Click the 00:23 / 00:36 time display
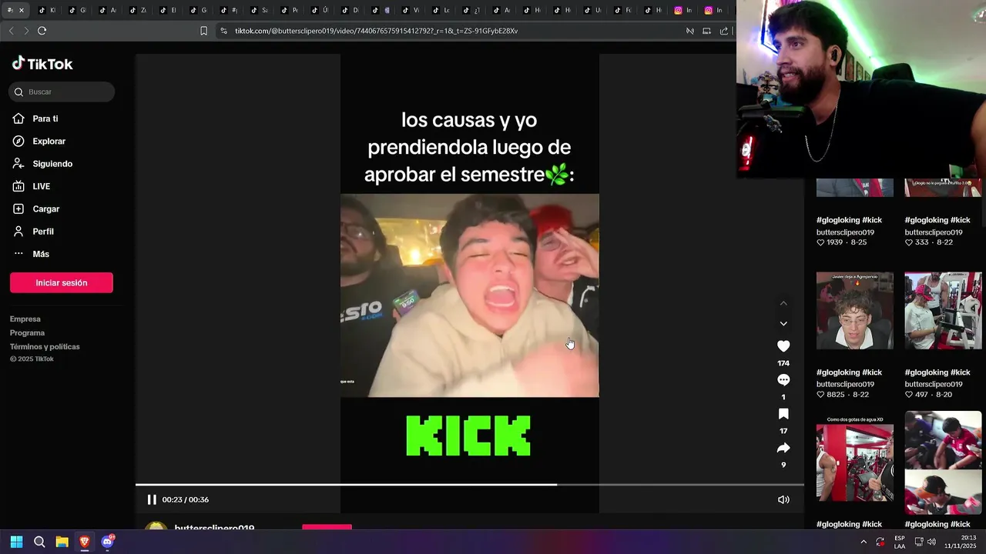986x554 pixels. [186, 499]
